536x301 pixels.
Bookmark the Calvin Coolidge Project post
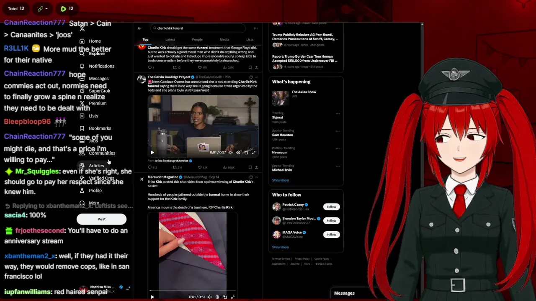[x=250, y=167]
